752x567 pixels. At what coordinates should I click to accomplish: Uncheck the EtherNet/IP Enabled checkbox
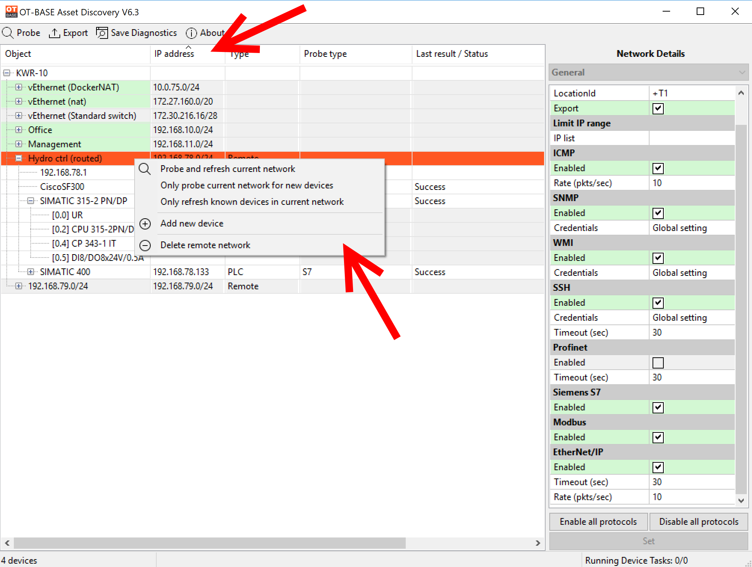(658, 467)
